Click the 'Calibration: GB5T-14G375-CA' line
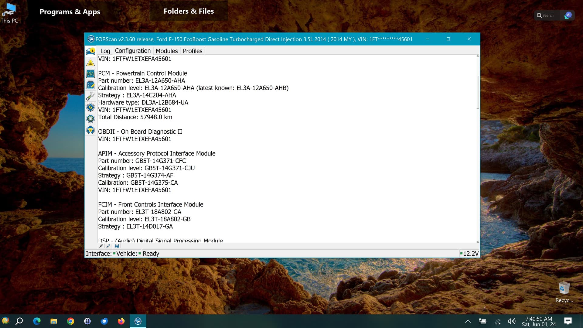583x328 pixels. (138, 183)
